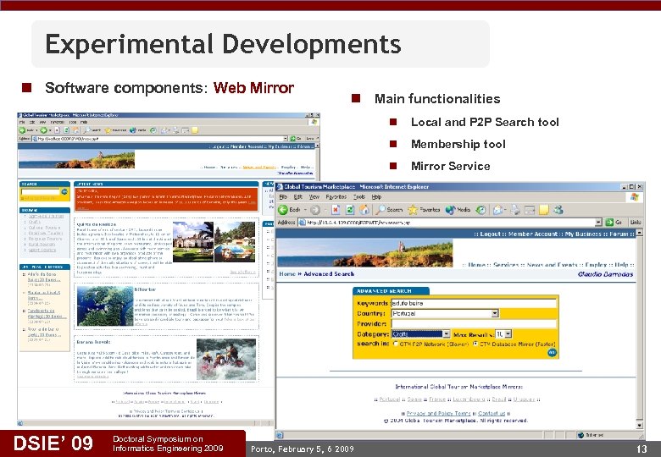Image resolution: width=661 pixels, height=457 pixels.
Task: Click the search input in the background window
Action: 41,191
